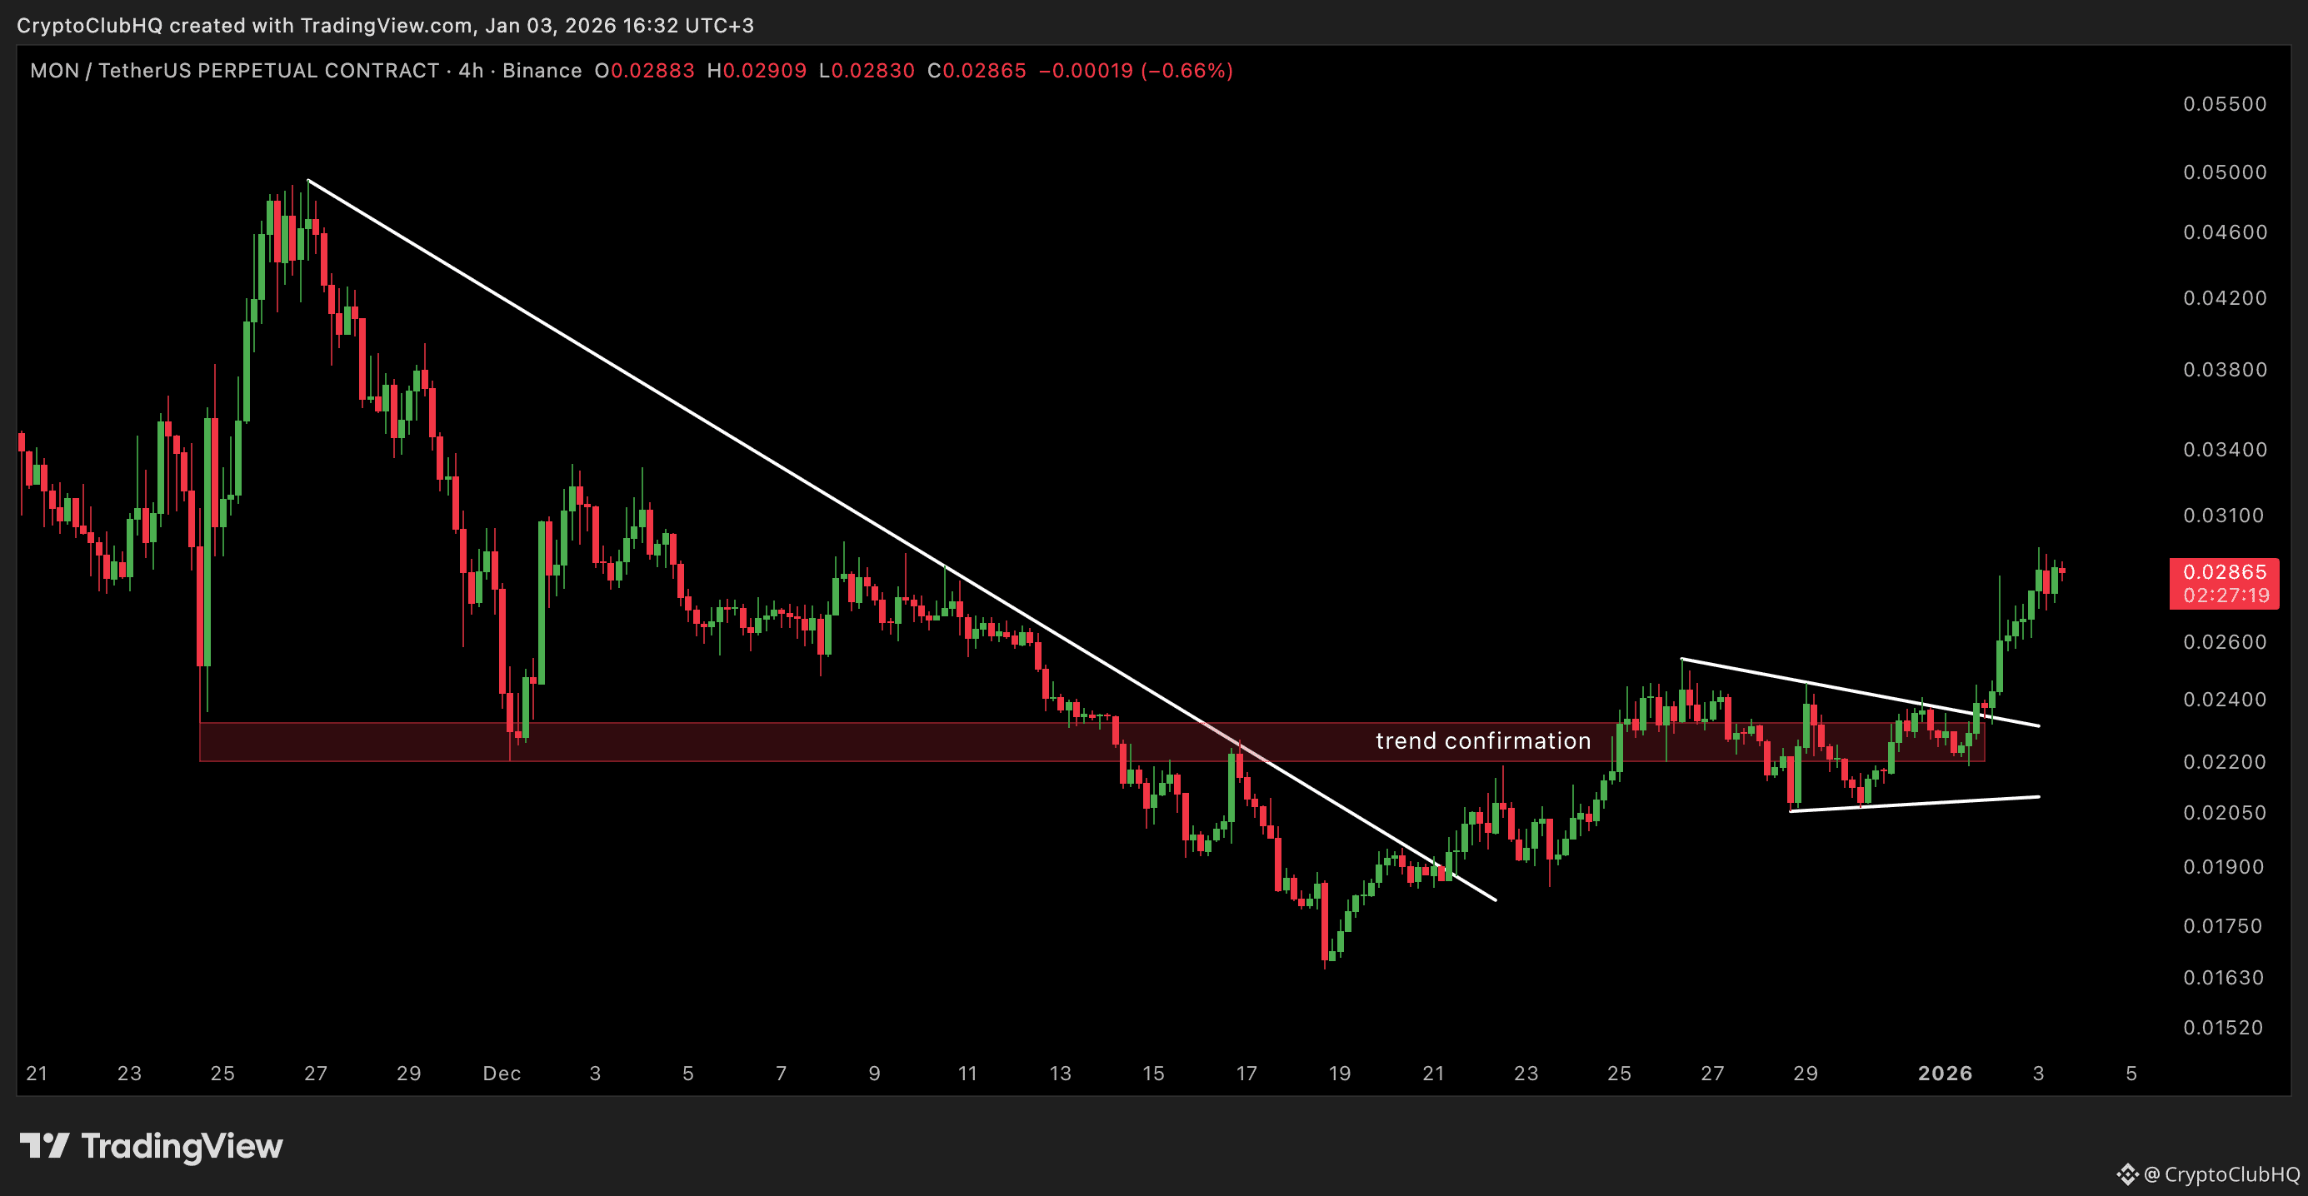The image size is (2308, 1196).
Task: Select the 'trend confirmation' text label
Action: pyautogui.click(x=1484, y=741)
